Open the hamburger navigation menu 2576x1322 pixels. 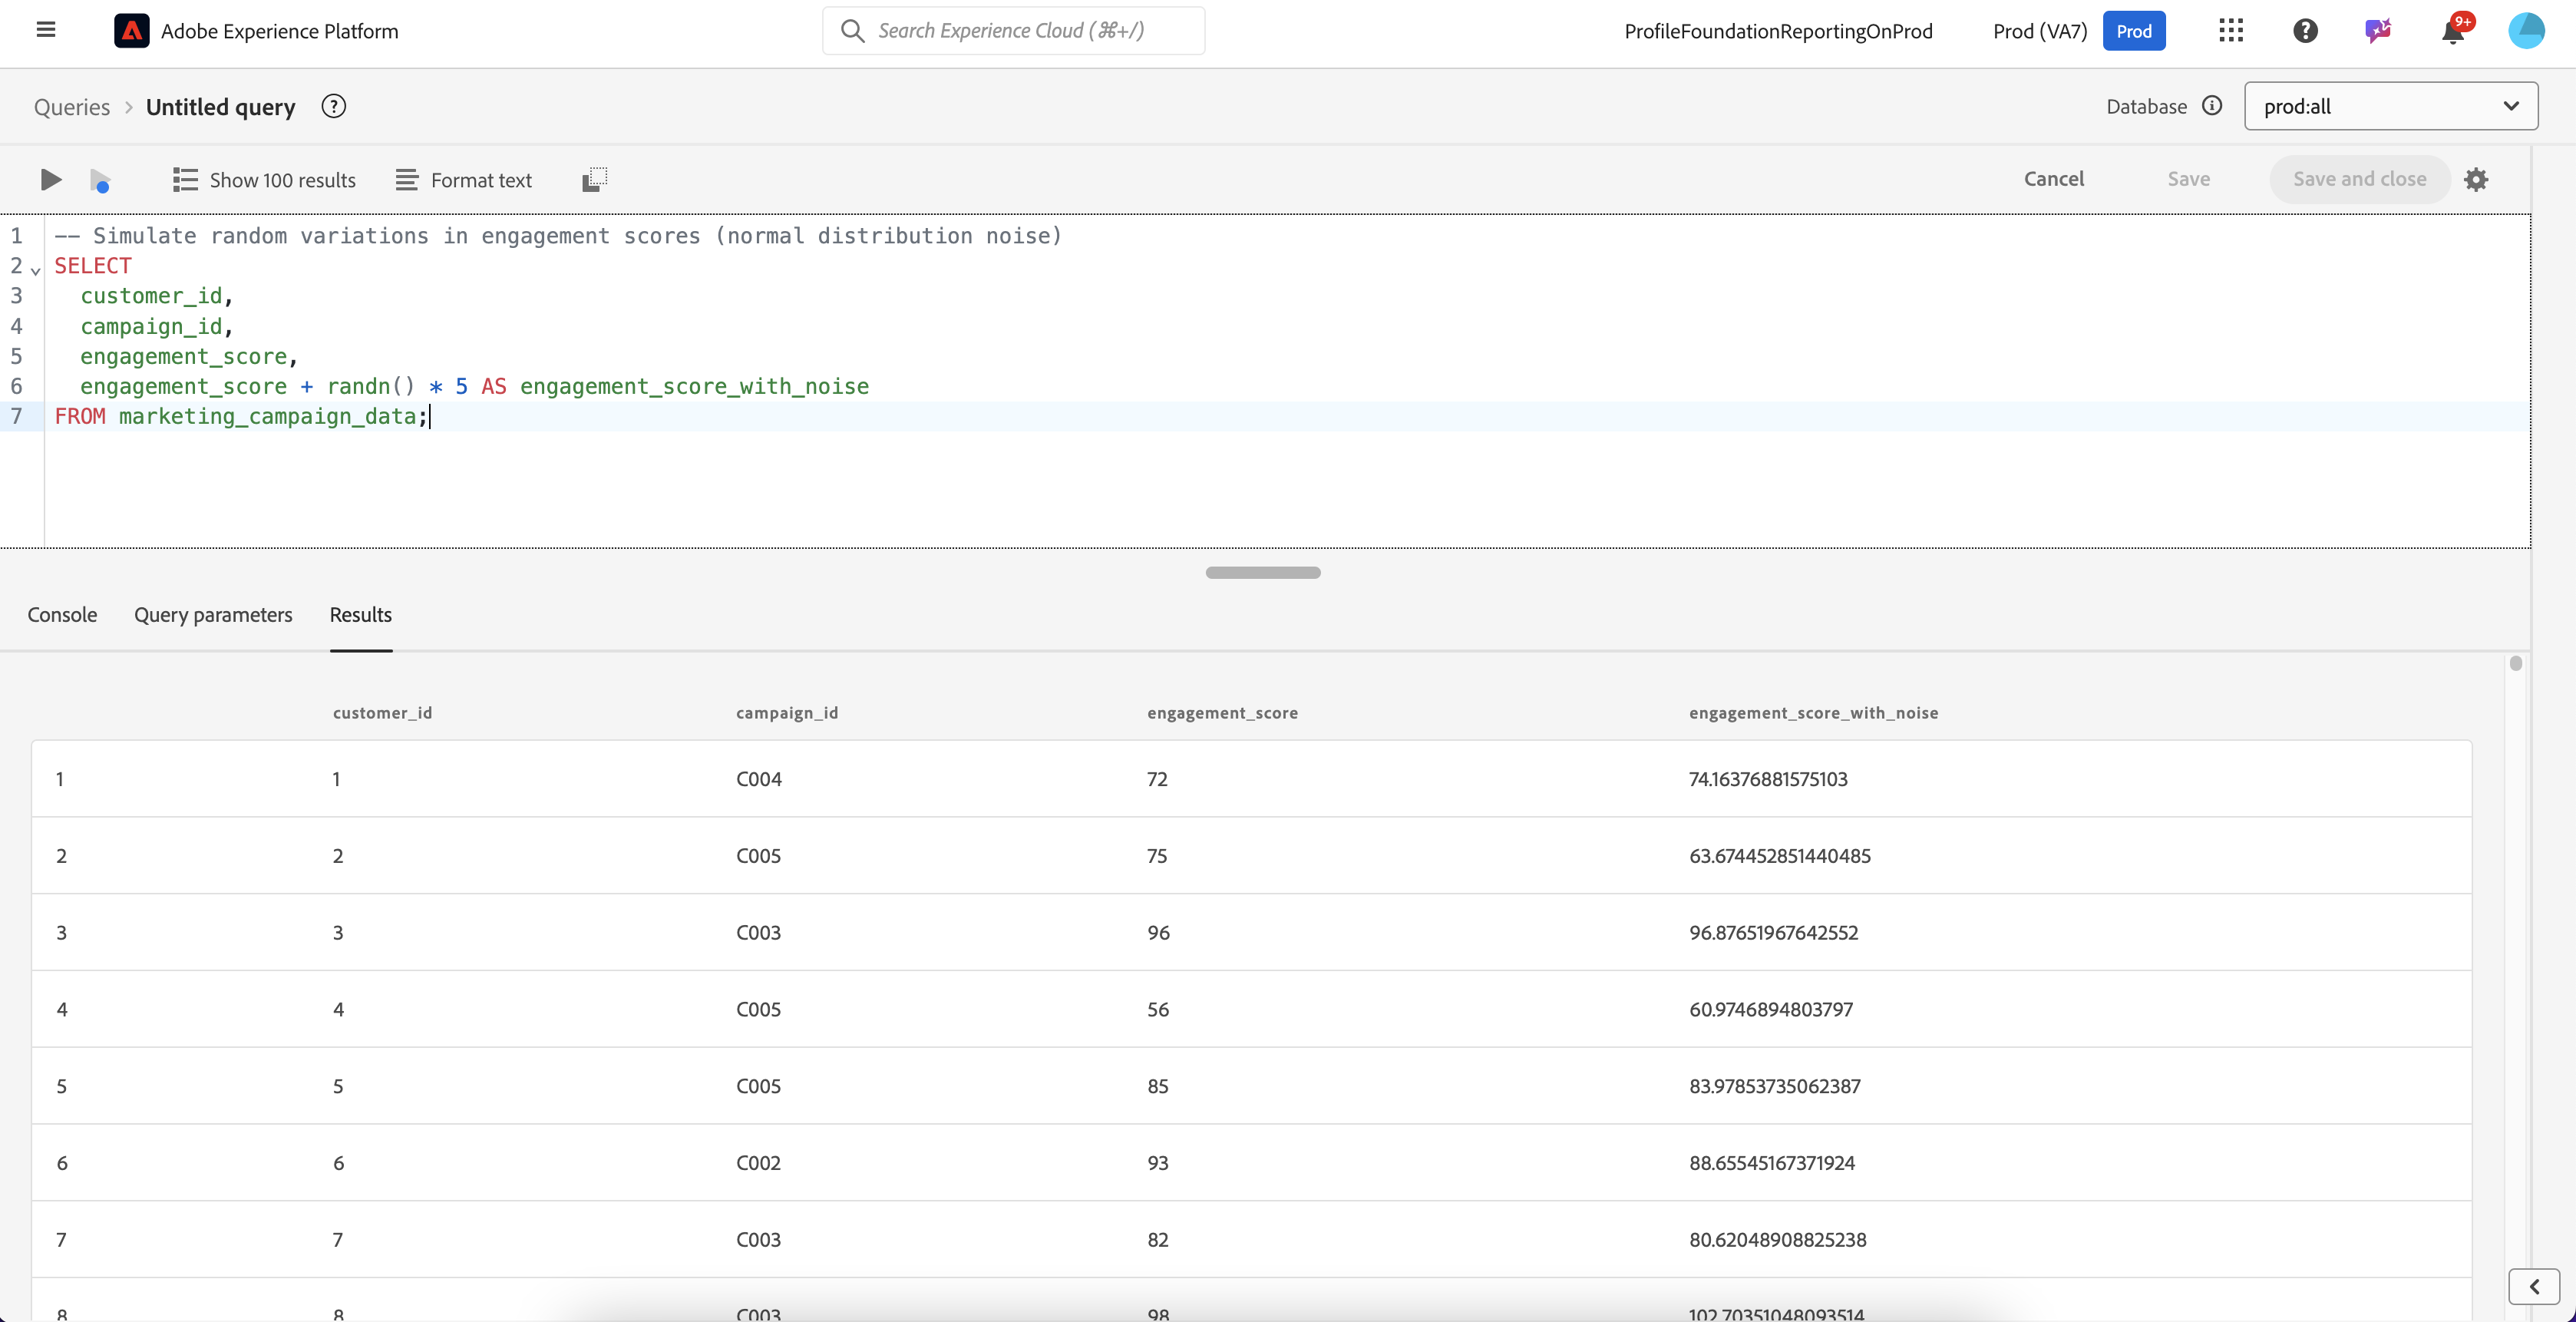tap(45, 30)
